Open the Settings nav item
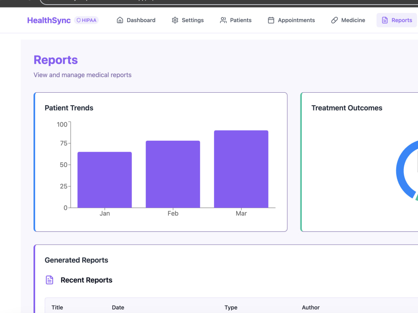Image resolution: width=418 pixels, height=313 pixels. (188, 20)
